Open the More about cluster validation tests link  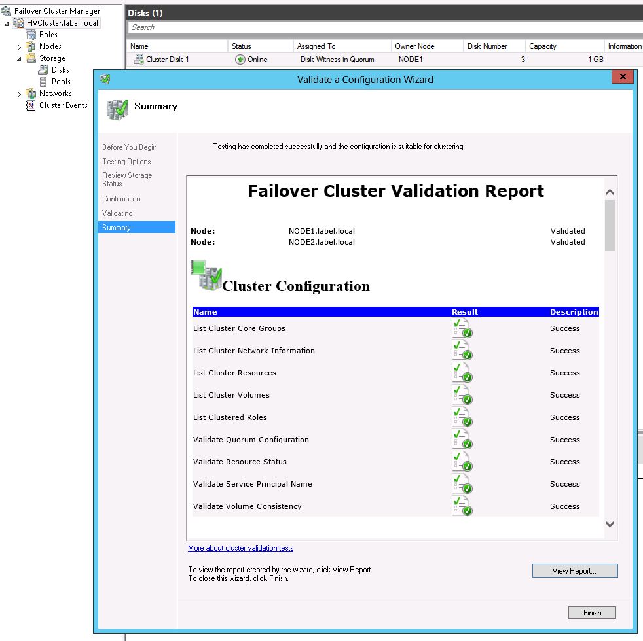pyautogui.click(x=240, y=548)
